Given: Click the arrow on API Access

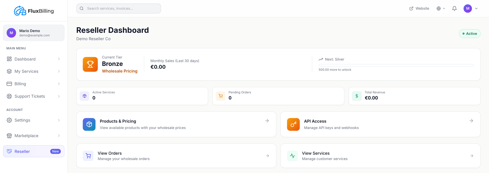Looking at the screenshot, I should tap(471, 121).
